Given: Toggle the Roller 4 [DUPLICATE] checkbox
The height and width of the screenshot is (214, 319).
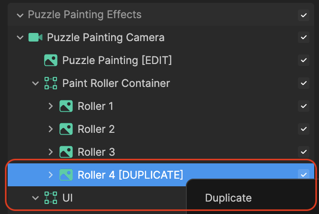Looking at the screenshot, I should pyautogui.click(x=304, y=175).
